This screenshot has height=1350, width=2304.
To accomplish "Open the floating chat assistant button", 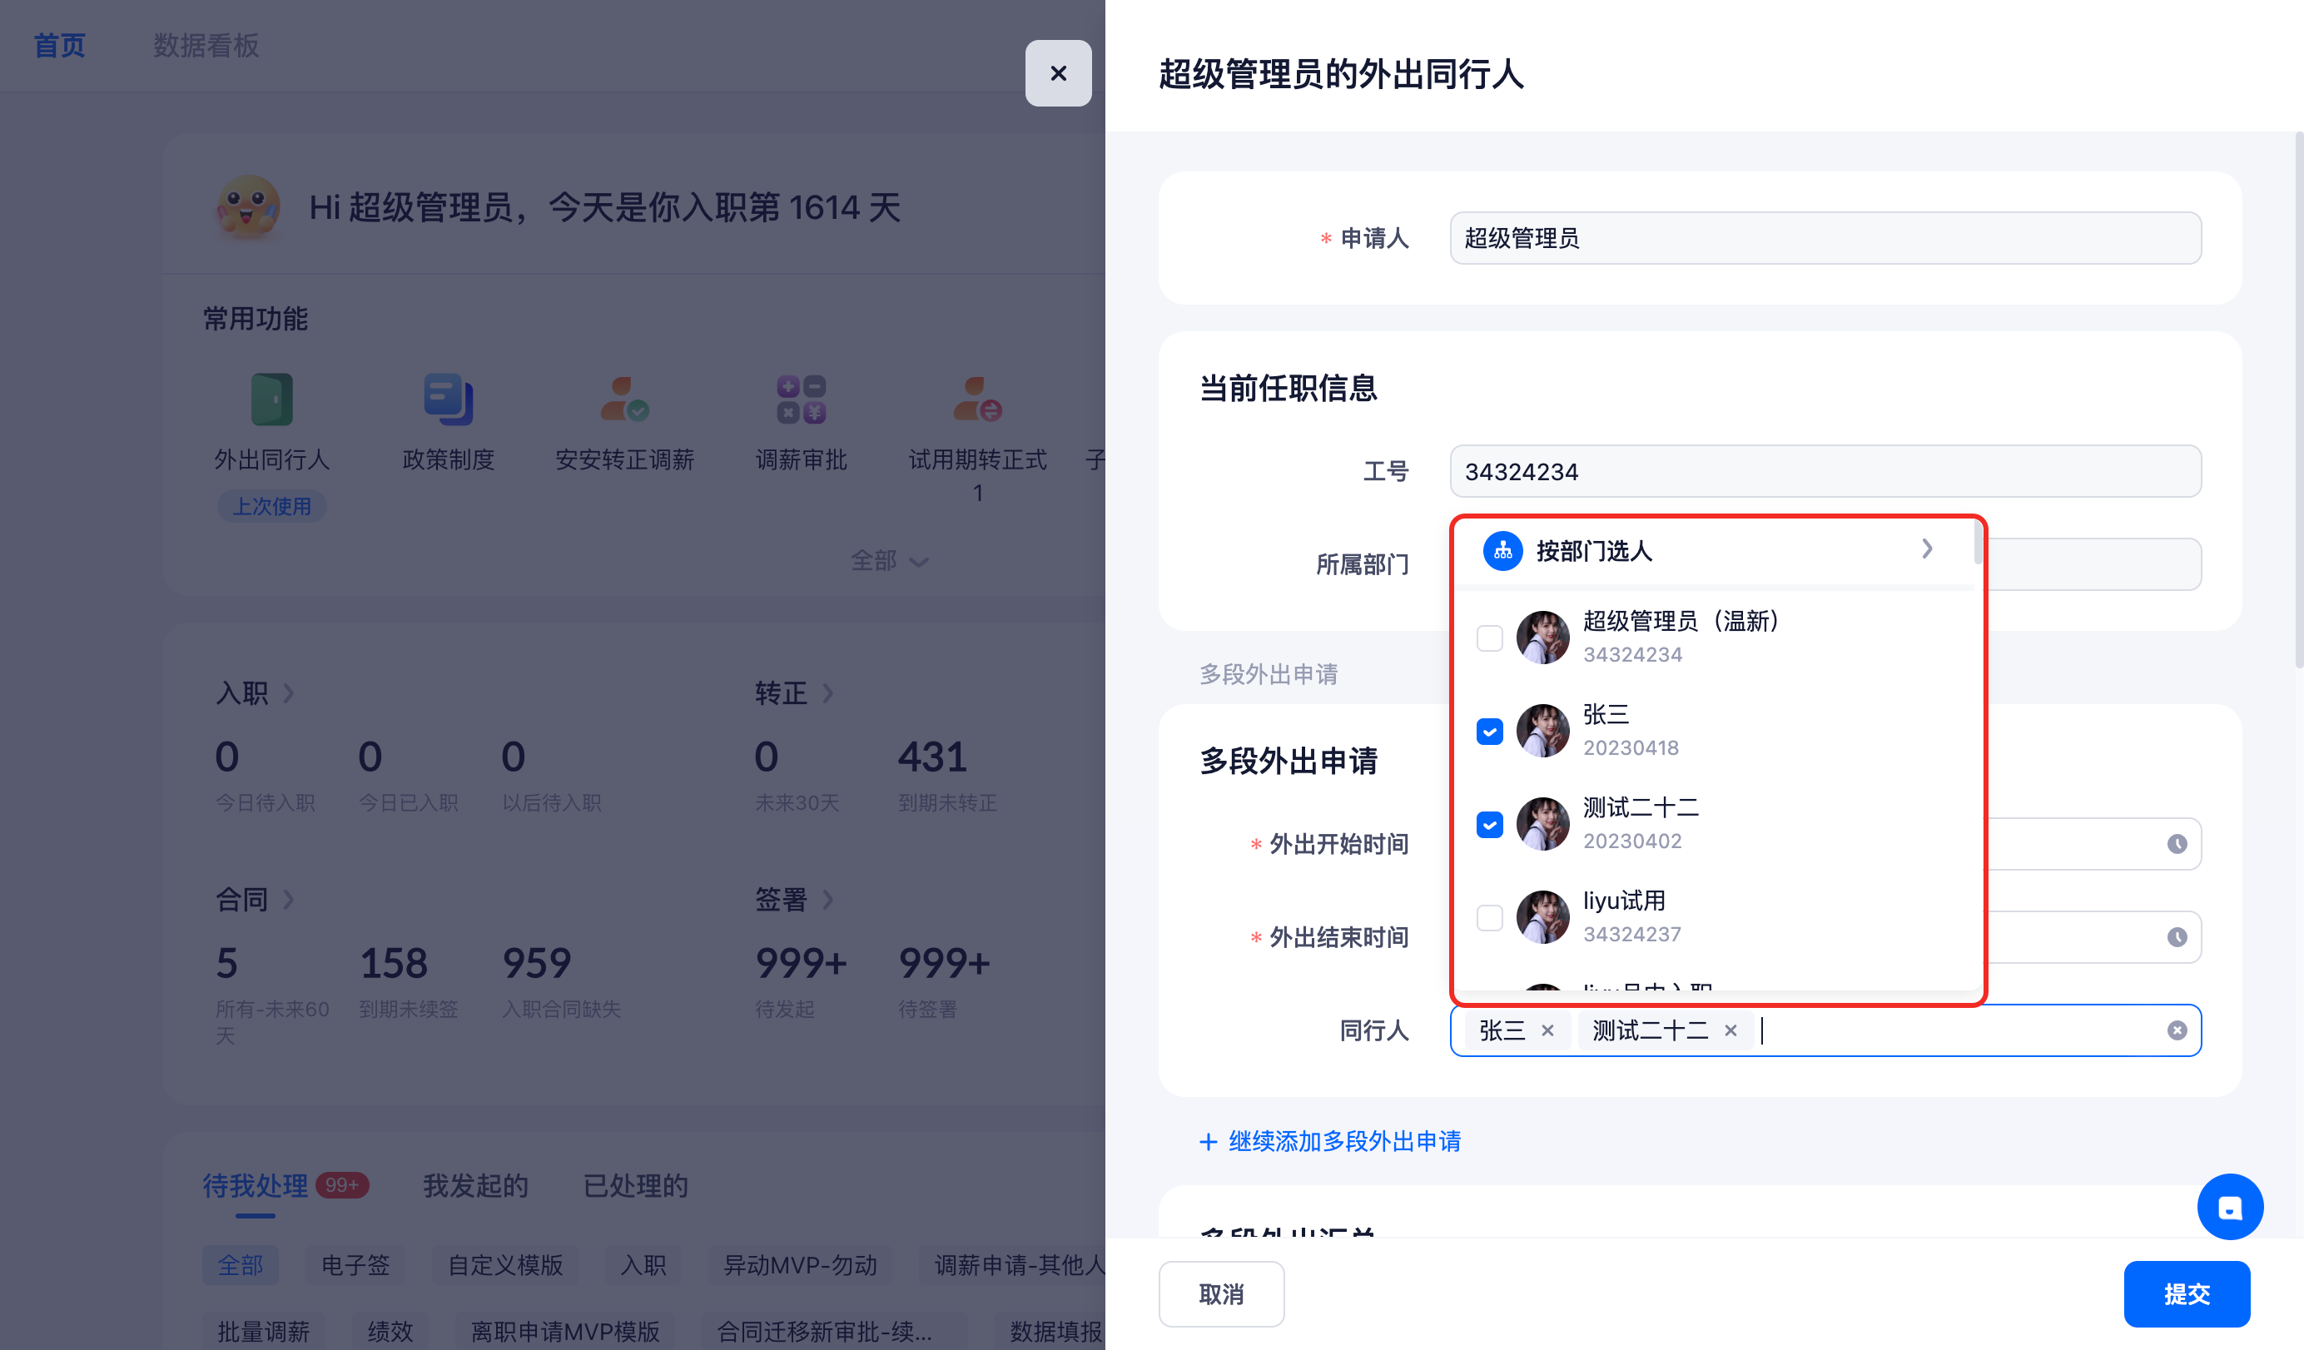I will pos(2230,1207).
